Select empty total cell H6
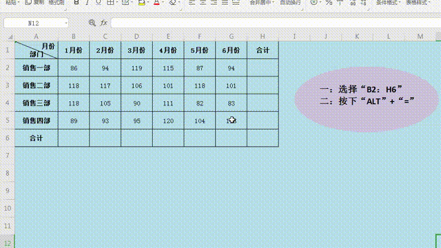This screenshot has height=248, width=441. click(263, 138)
